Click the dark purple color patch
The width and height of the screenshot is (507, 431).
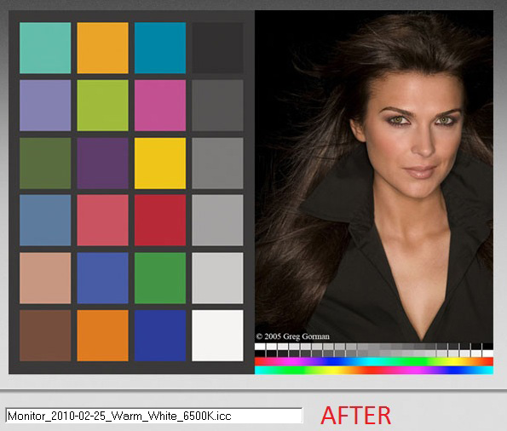pyautogui.click(x=102, y=164)
